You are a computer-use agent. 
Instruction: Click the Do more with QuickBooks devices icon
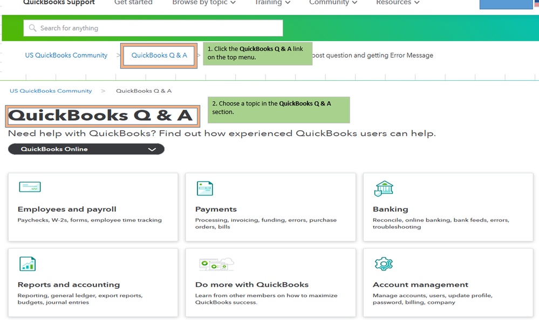pyautogui.click(x=216, y=264)
